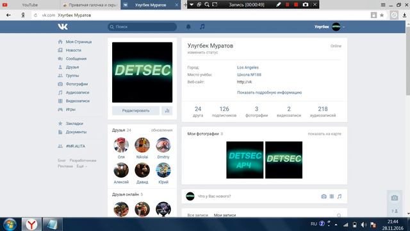Click the browser back arrow
410x231 pixels.
(x=8, y=15)
